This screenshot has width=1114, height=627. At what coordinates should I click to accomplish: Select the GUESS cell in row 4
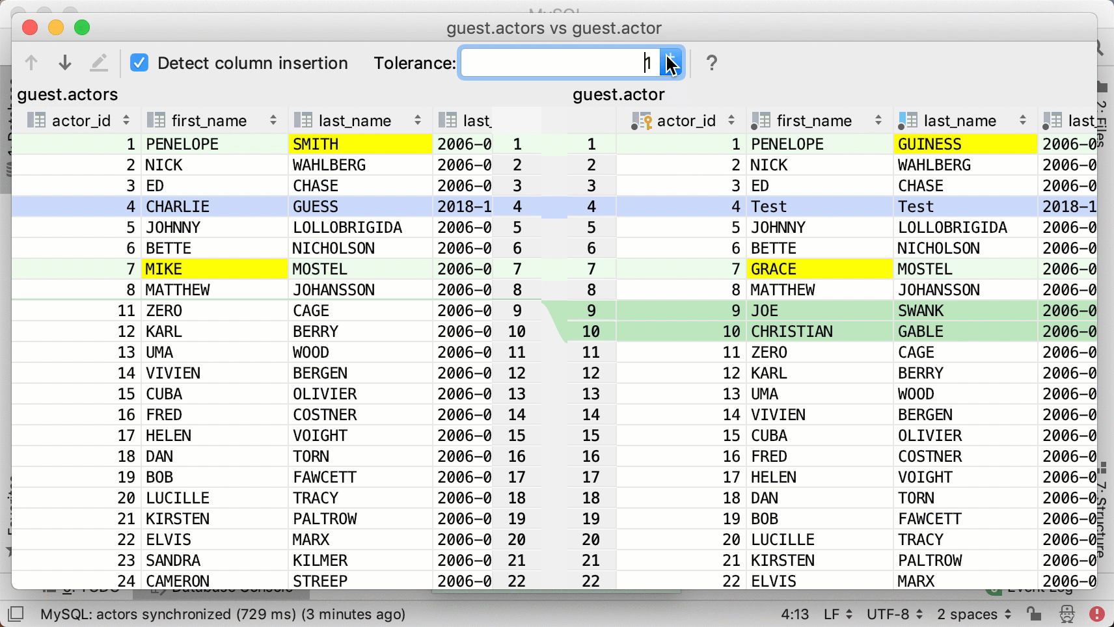tap(360, 207)
